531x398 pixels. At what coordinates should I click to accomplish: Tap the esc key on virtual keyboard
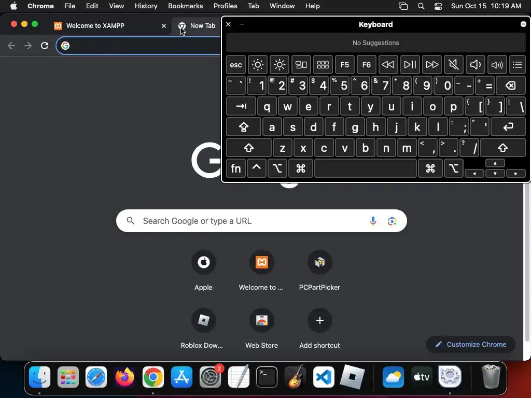(236, 65)
